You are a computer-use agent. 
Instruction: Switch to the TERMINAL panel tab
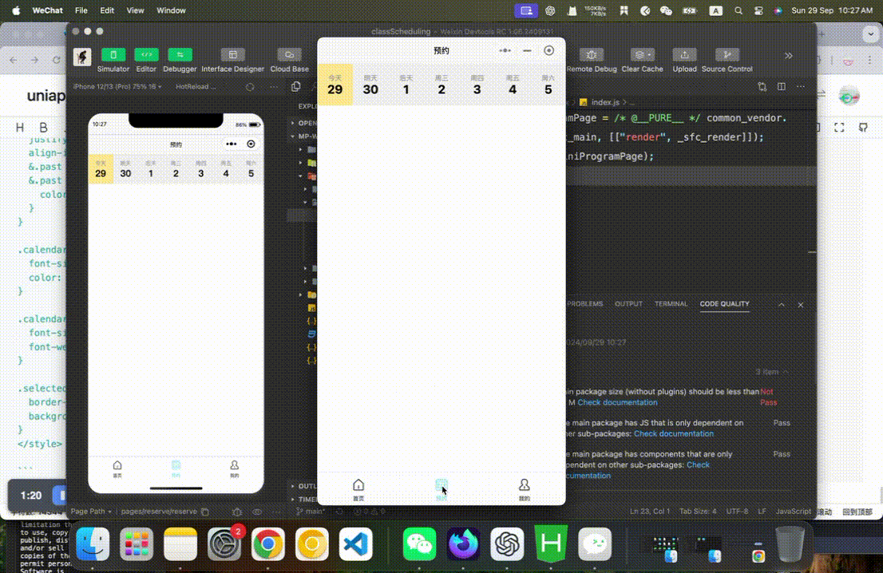pos(671,304)
